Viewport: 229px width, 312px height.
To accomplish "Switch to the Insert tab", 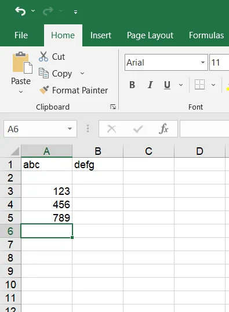I will click(101, 35).
